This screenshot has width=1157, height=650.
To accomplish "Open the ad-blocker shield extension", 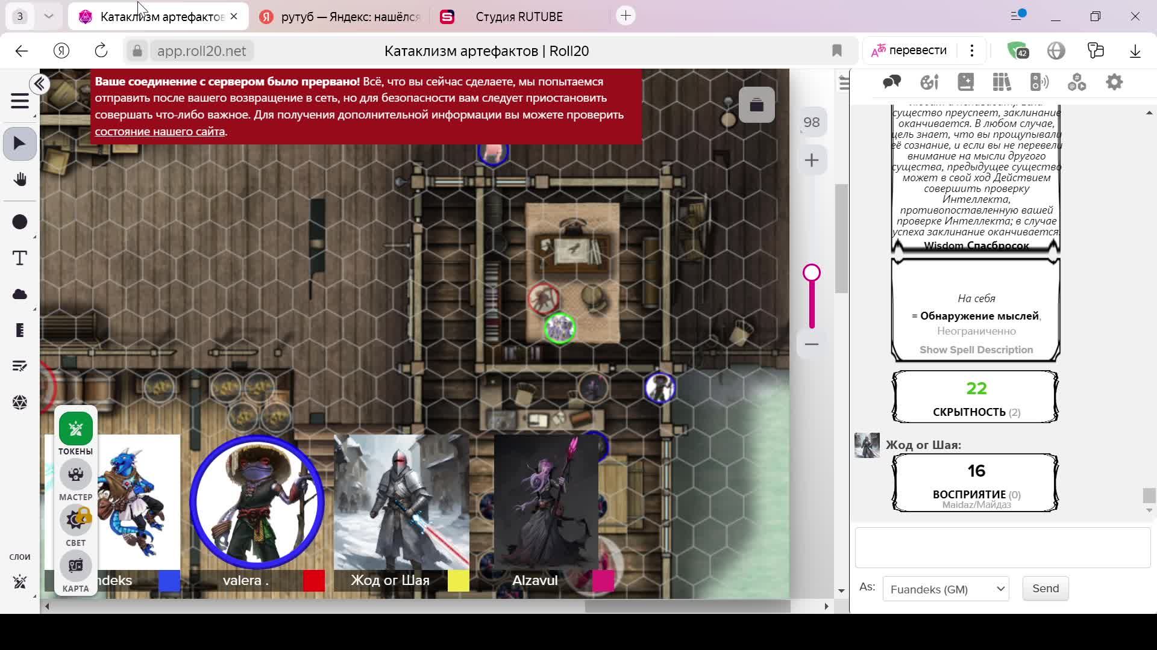I will (1017, 51).
